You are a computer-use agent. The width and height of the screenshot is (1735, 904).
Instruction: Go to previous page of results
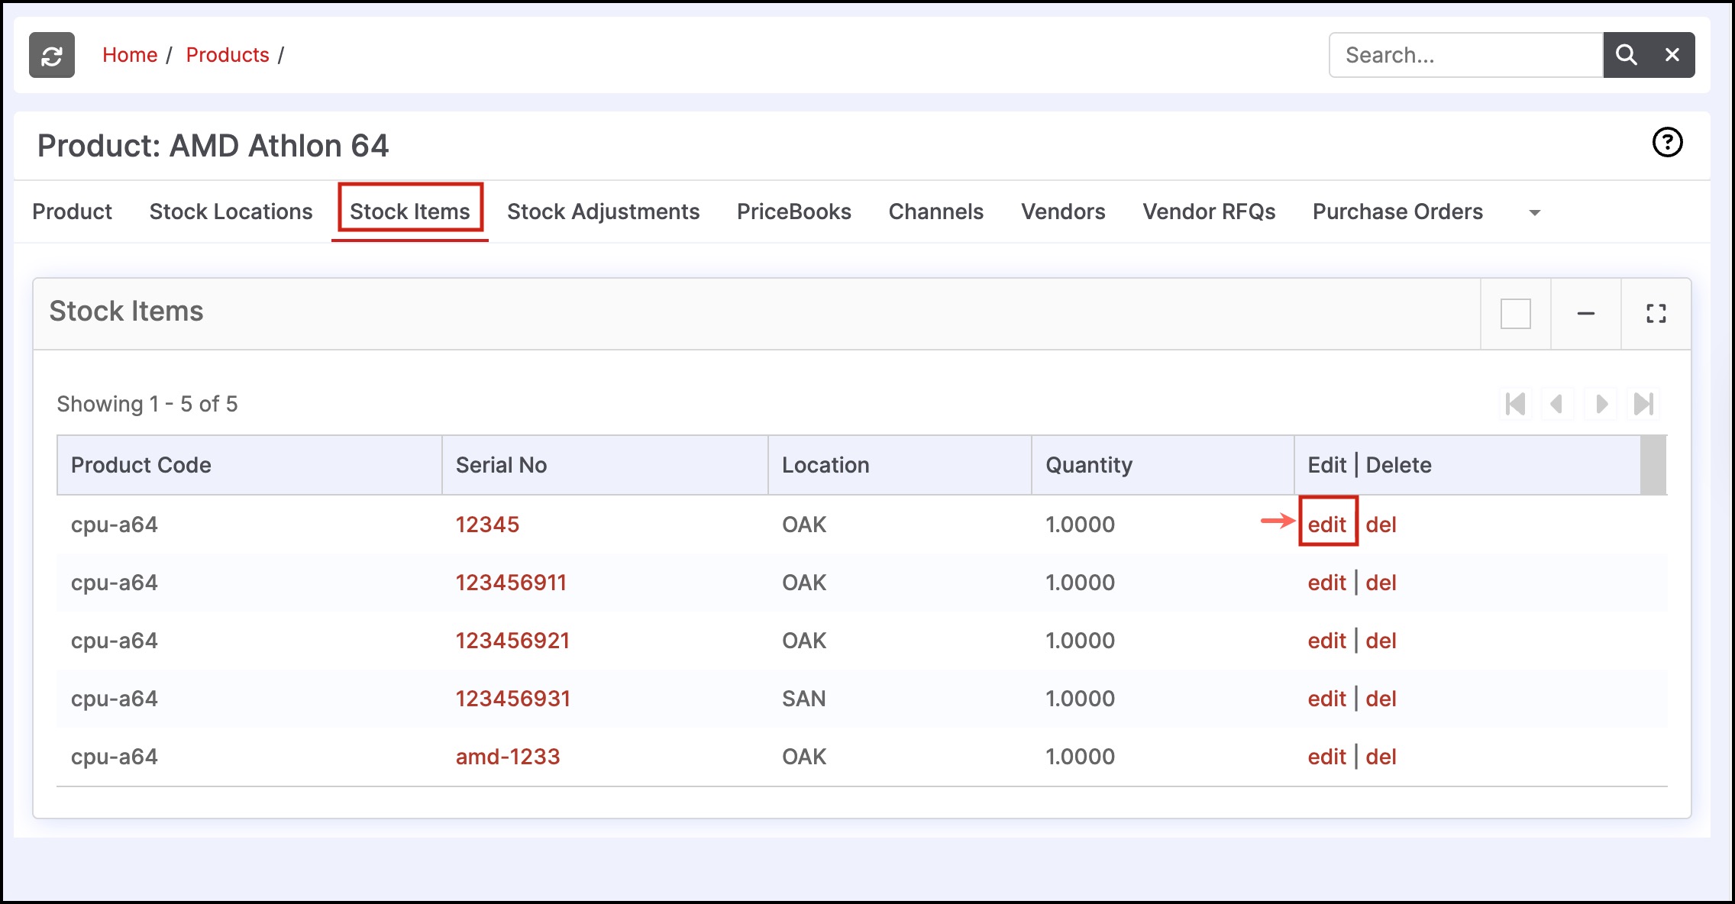point(1557,403)
